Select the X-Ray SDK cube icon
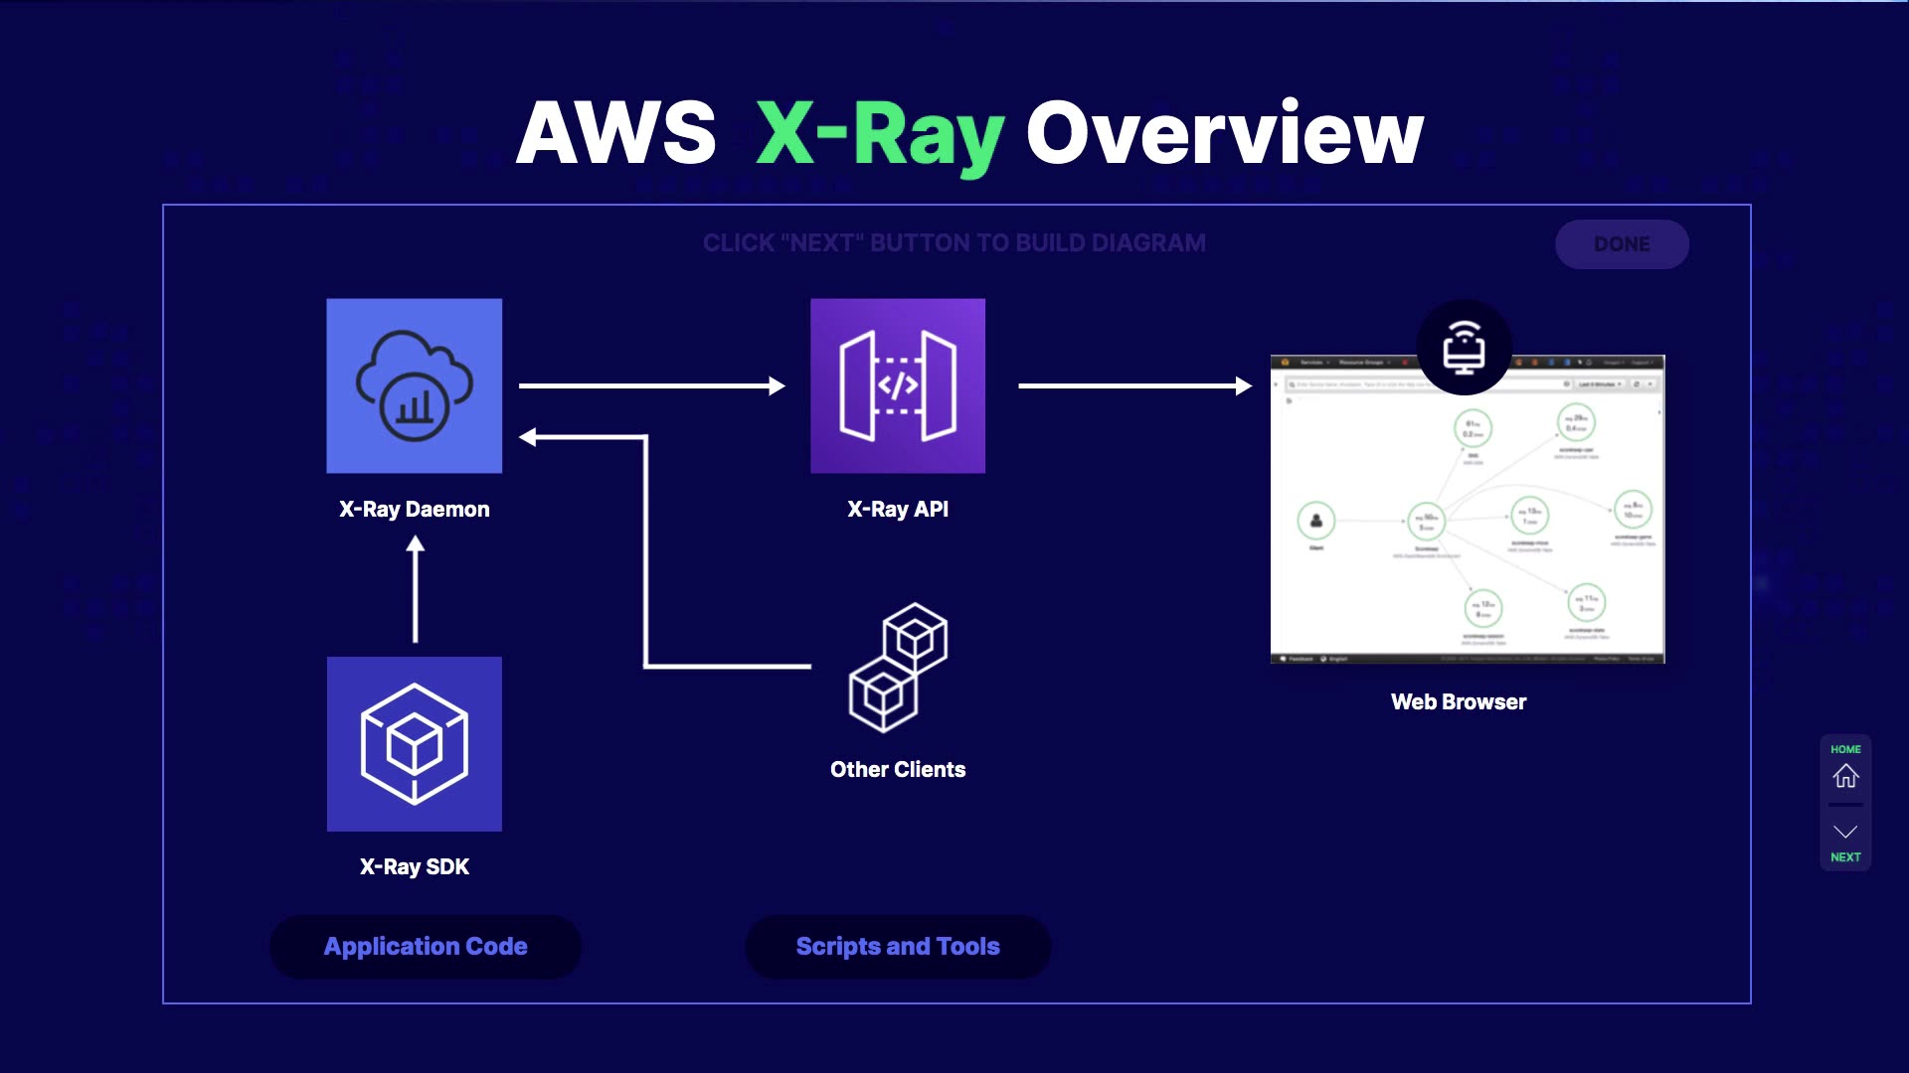The image size is (1909, 1073). pos(414,743)
